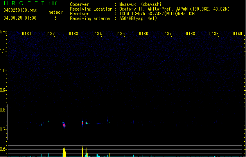Click the 0140 time marker
The width and height of the screenshot is (246, 157).
[237, 34]
